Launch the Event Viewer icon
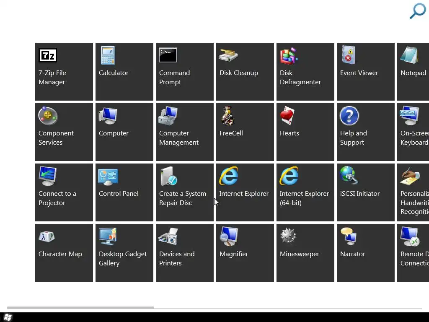This screenshot has height=322, width=429. pos(349,55)
